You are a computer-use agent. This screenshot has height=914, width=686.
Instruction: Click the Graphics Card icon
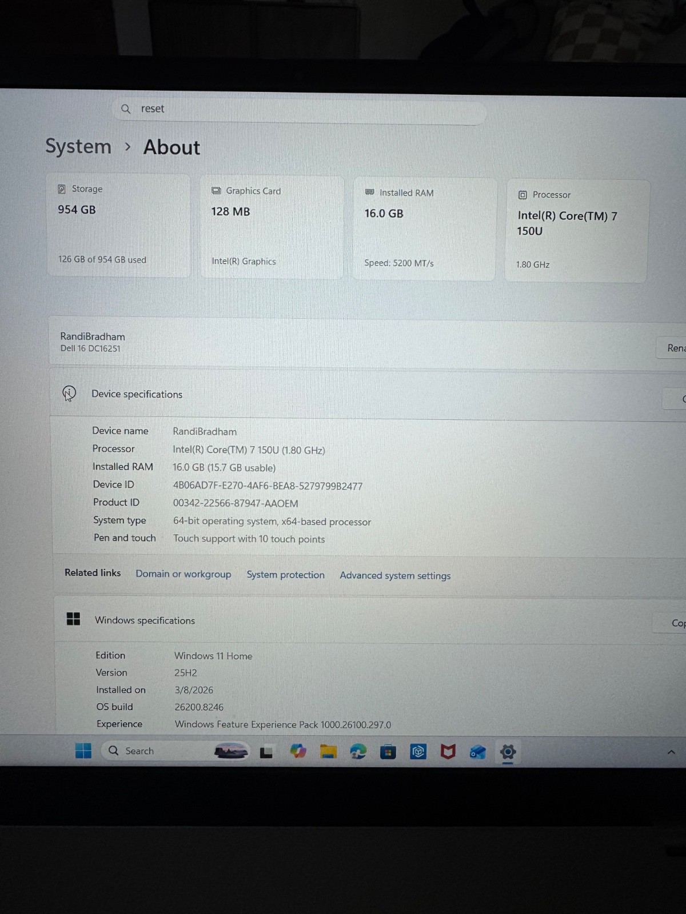click(216, 191)
